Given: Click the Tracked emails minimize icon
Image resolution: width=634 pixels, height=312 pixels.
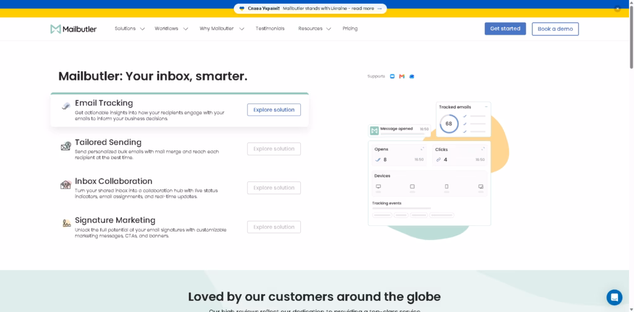Looking at the screenshot, I should (486, 107).
